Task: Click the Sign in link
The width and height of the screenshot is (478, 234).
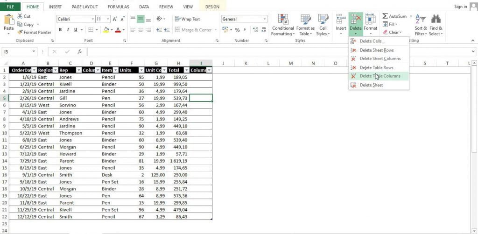Action: coord(460,7)
